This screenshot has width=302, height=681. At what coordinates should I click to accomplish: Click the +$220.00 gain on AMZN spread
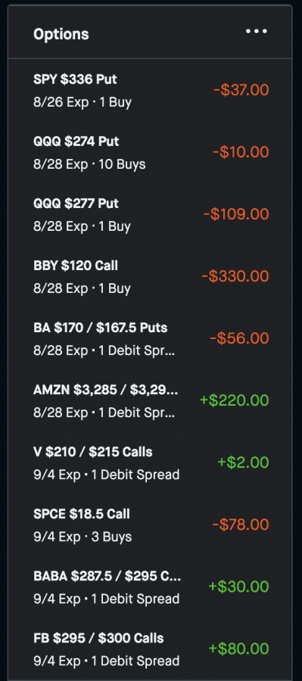tap(234, 400)
